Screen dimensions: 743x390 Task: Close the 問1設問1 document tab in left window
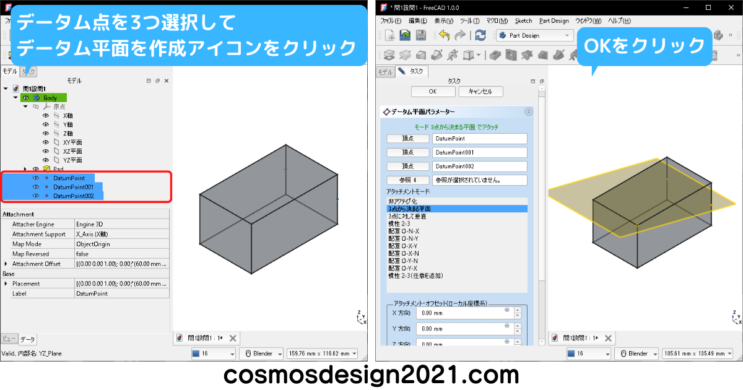(x=233, y=338)
